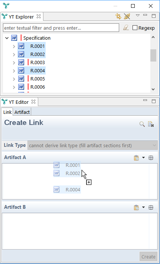Click the magnifier search icon in Create Link
160x264 pixels.
point(142,125)
